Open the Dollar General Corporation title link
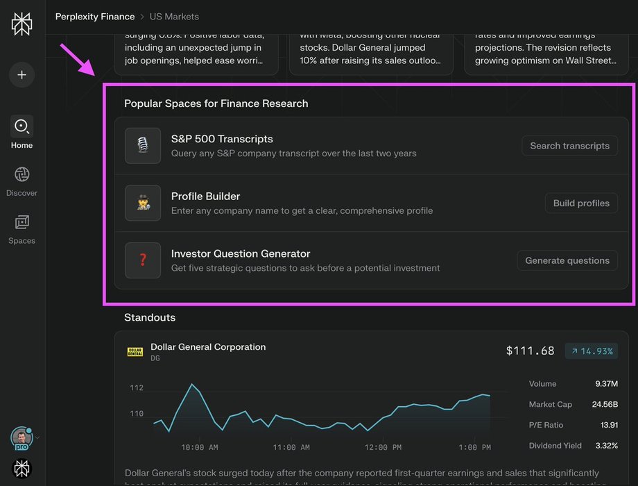Screen dimensions: 638x486 tap(208, 346)
